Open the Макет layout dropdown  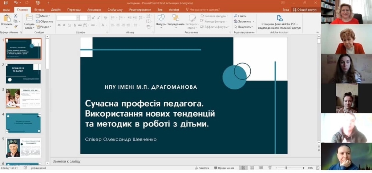coord(43,16)
